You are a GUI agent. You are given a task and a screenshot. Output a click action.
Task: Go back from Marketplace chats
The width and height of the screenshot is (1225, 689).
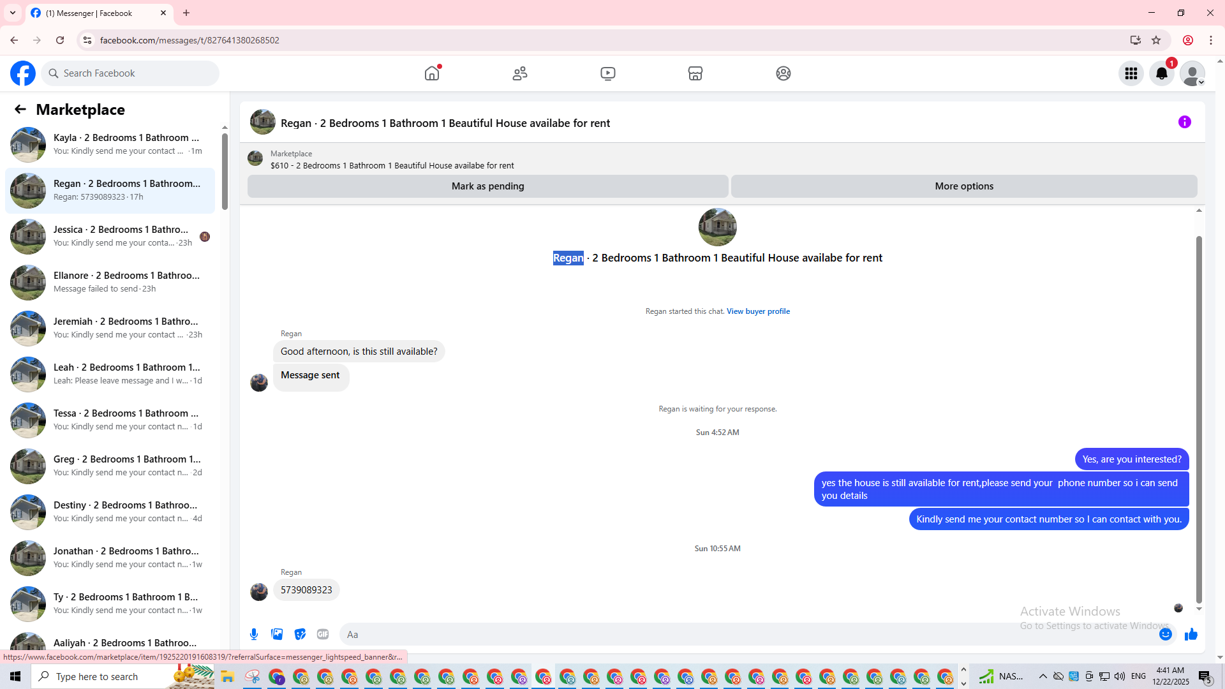pos(20,109)
